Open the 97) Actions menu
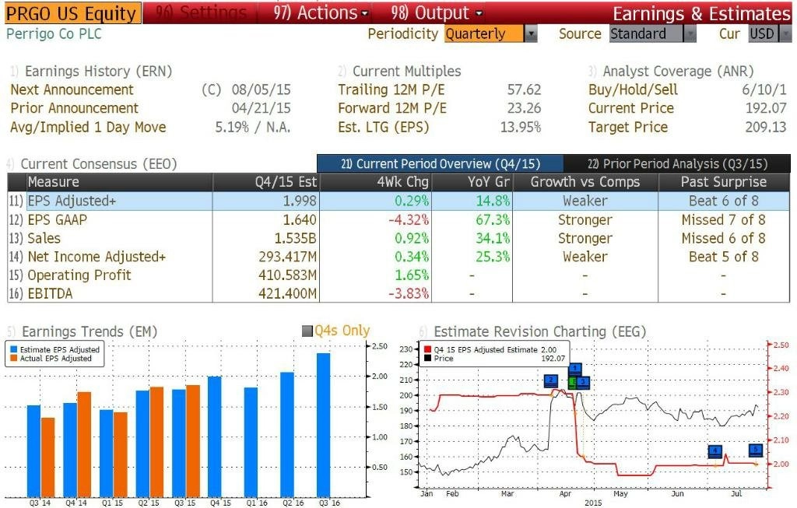797x508 pixels. (320, 12)
